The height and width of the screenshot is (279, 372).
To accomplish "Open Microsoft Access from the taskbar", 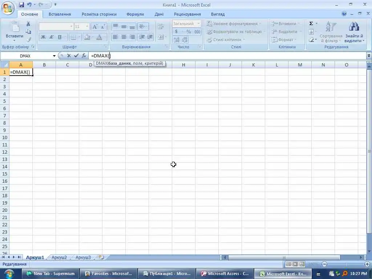I will 225,274.
